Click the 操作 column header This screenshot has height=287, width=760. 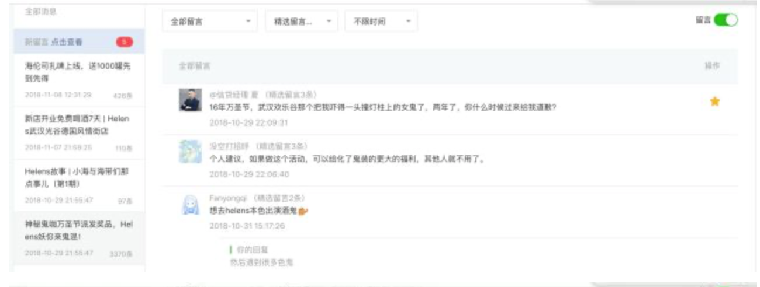(712, 66)
